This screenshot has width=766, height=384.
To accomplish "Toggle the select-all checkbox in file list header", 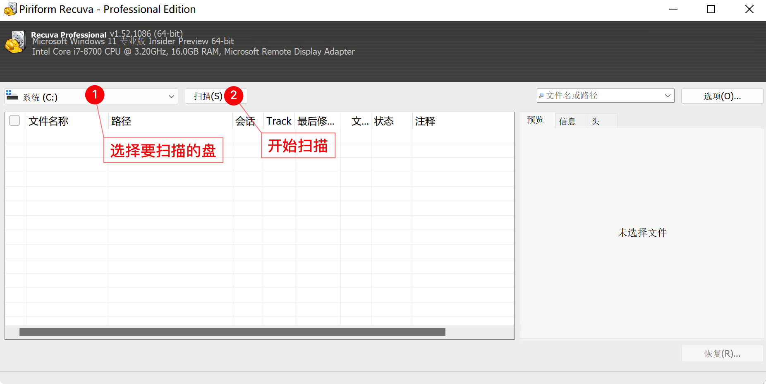I will (x=14, y=120).
